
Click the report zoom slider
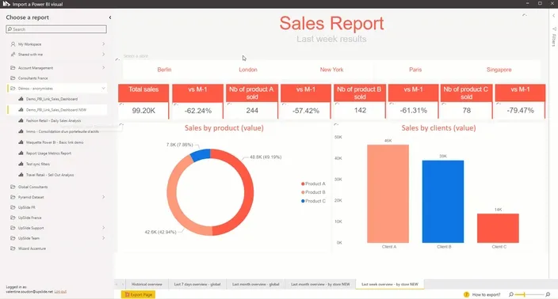pyautogui.click(x=529, y=294)
